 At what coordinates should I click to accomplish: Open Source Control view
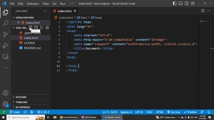tap(5, 34)
